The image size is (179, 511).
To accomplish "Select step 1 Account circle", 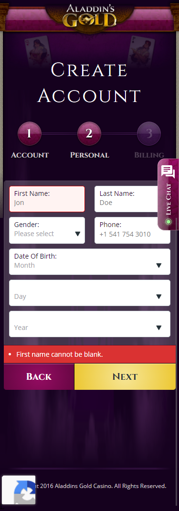I will pos(29,134).
